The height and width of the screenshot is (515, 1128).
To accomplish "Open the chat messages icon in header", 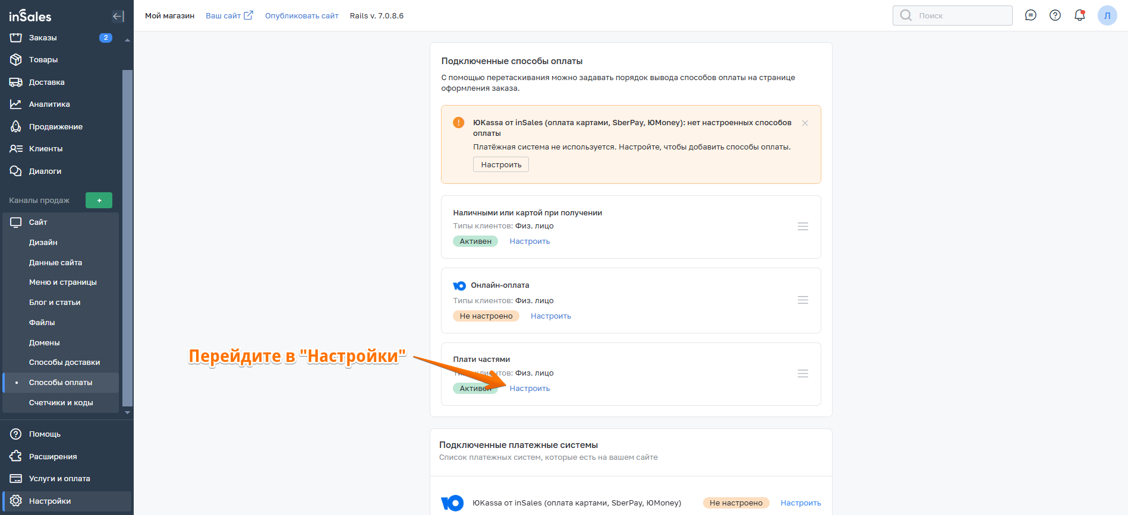I will pyautogui.click(x=1031, y=15).
